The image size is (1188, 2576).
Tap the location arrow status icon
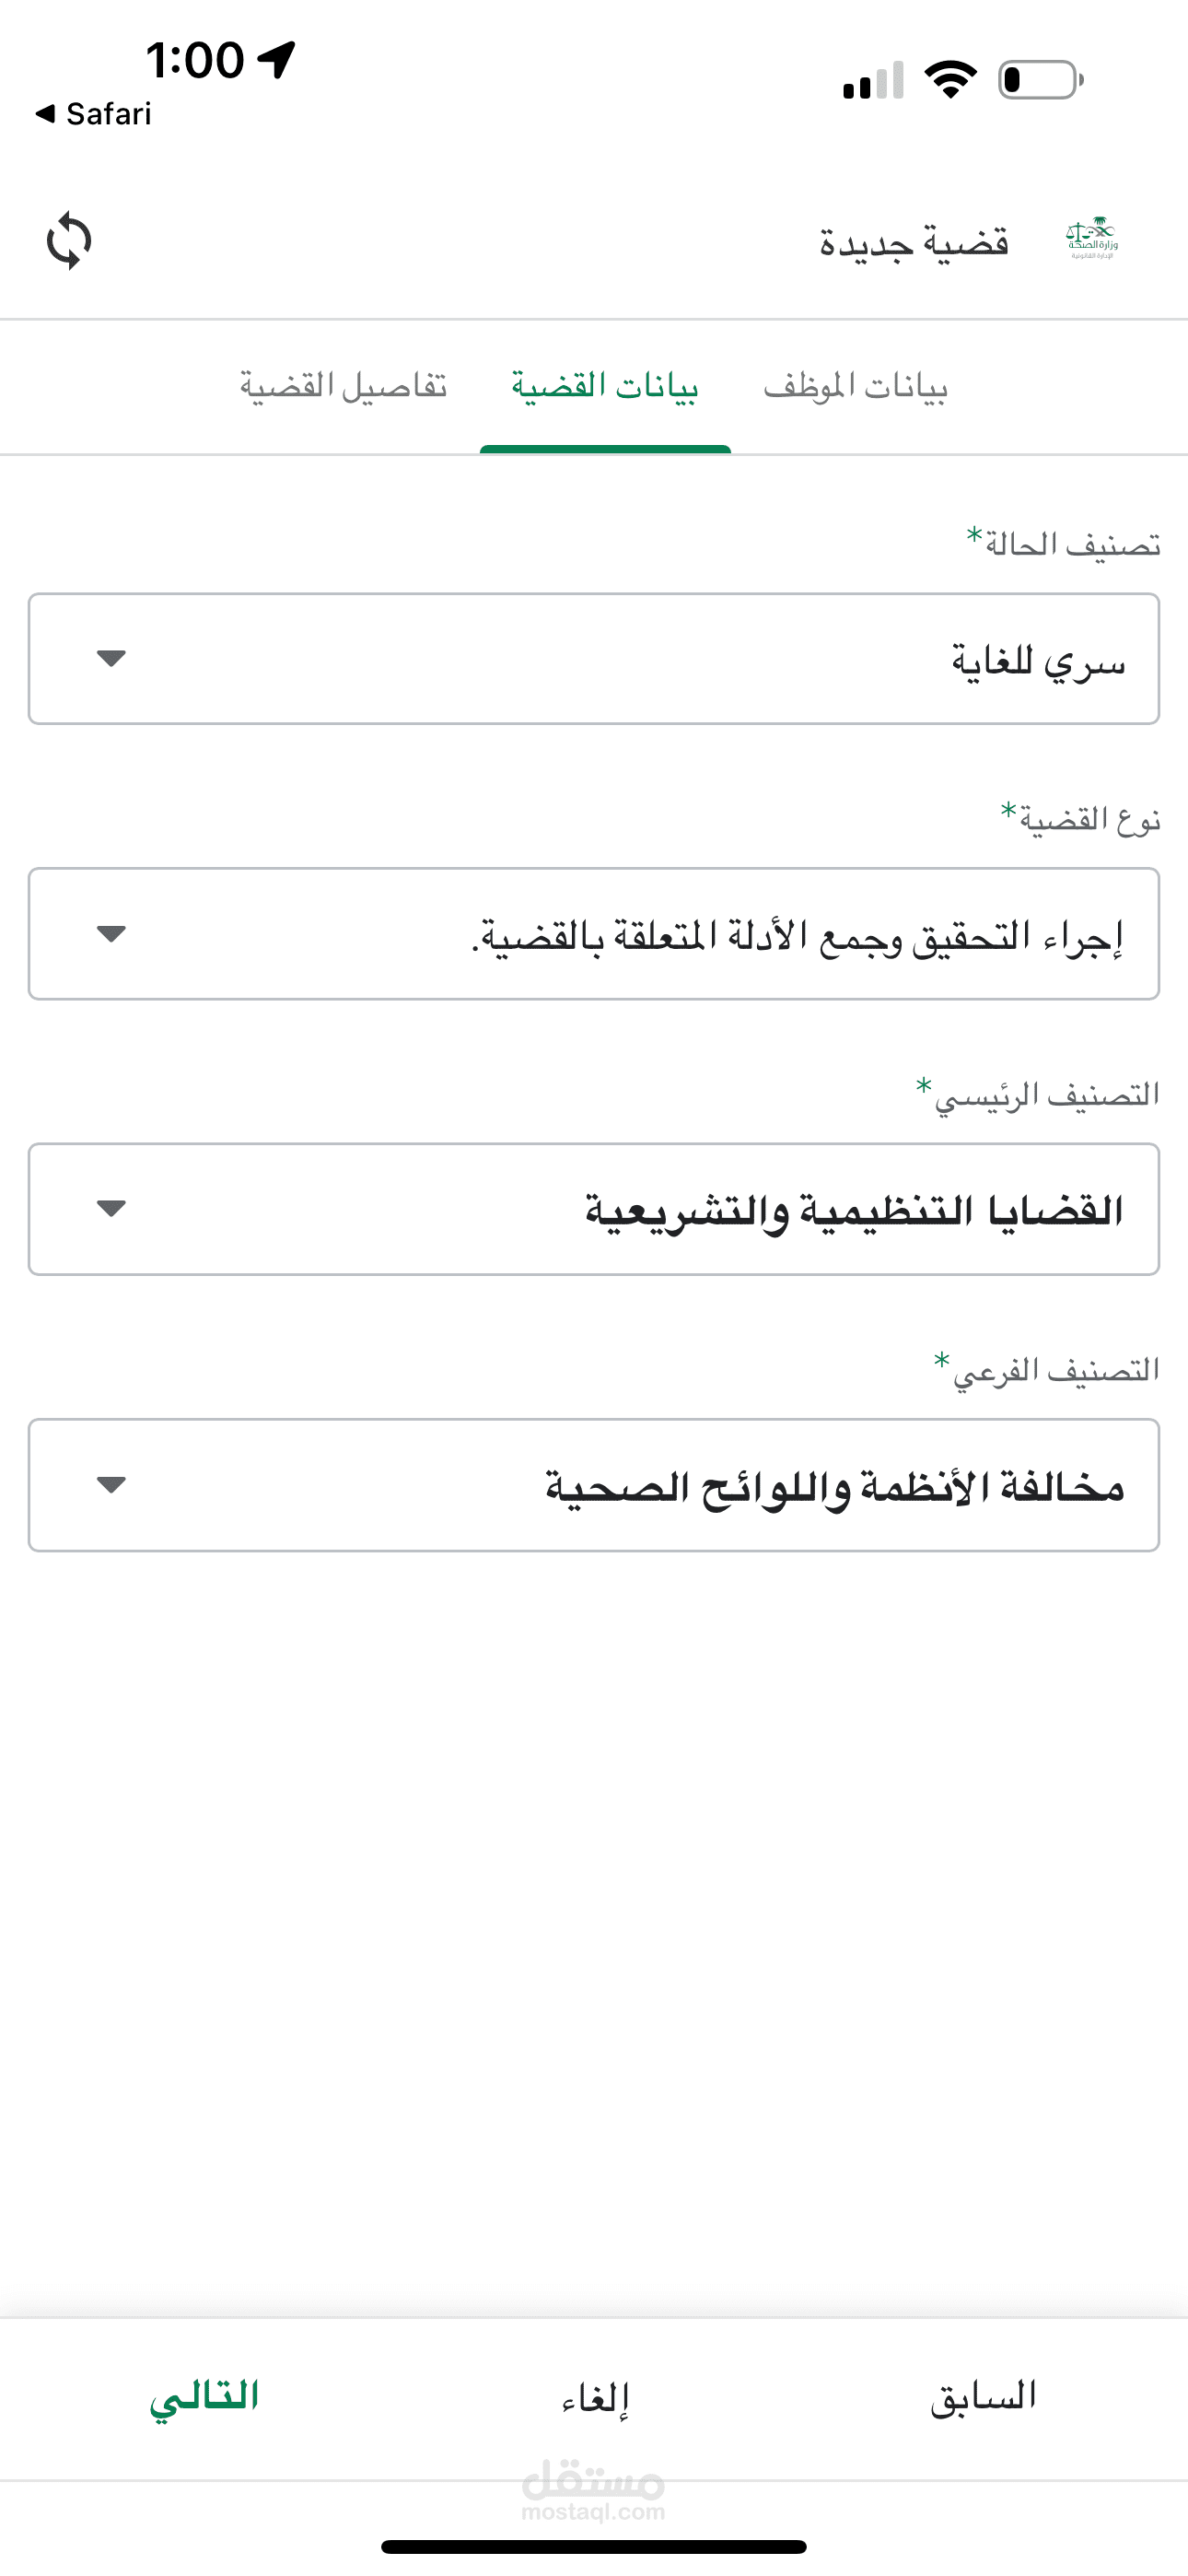click(277, 60)
